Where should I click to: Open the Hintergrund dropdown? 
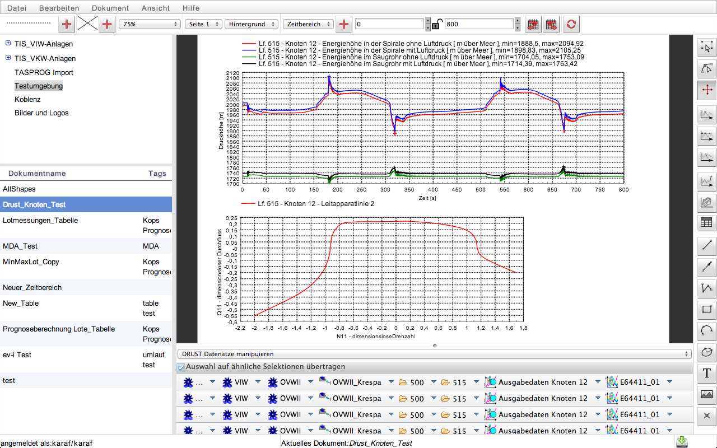(x=251, y=24)
